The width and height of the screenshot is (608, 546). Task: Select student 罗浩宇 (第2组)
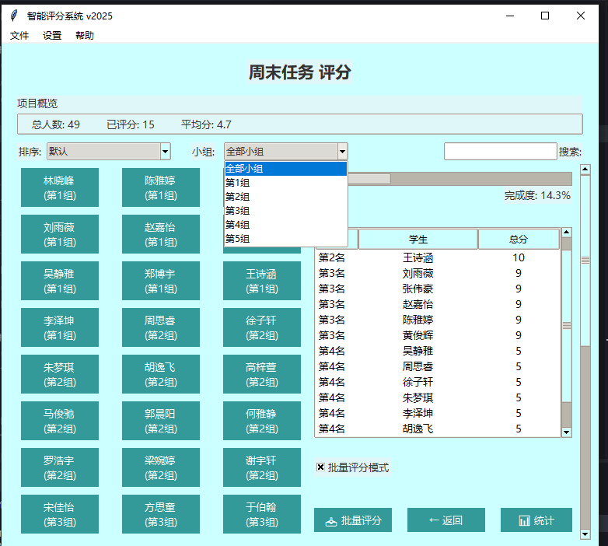click(60, 467)
